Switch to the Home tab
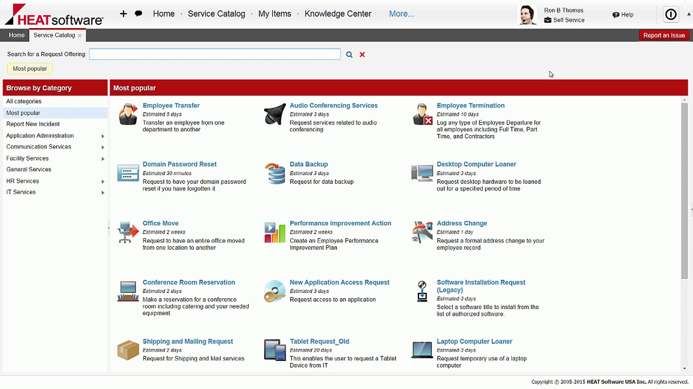Viewport: 693px width, 389px height. [17, 35]
